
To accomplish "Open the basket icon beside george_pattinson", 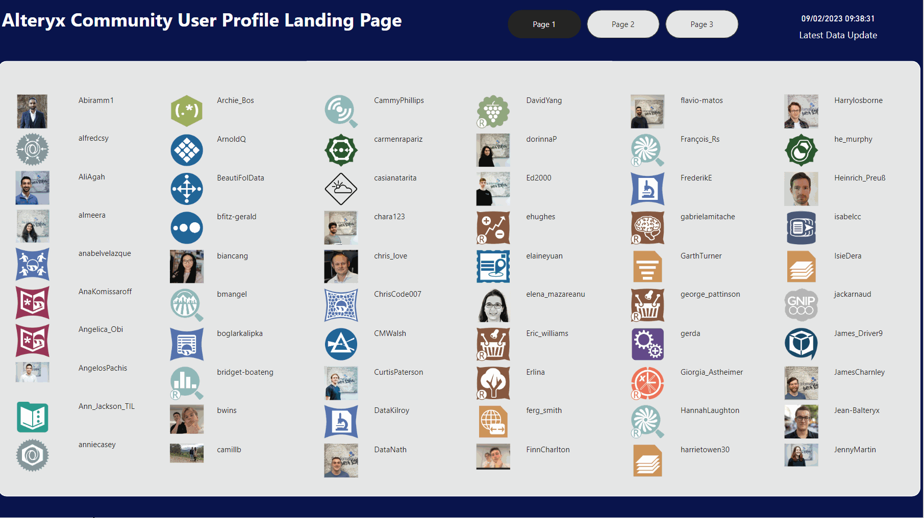I will pos(647,305).
